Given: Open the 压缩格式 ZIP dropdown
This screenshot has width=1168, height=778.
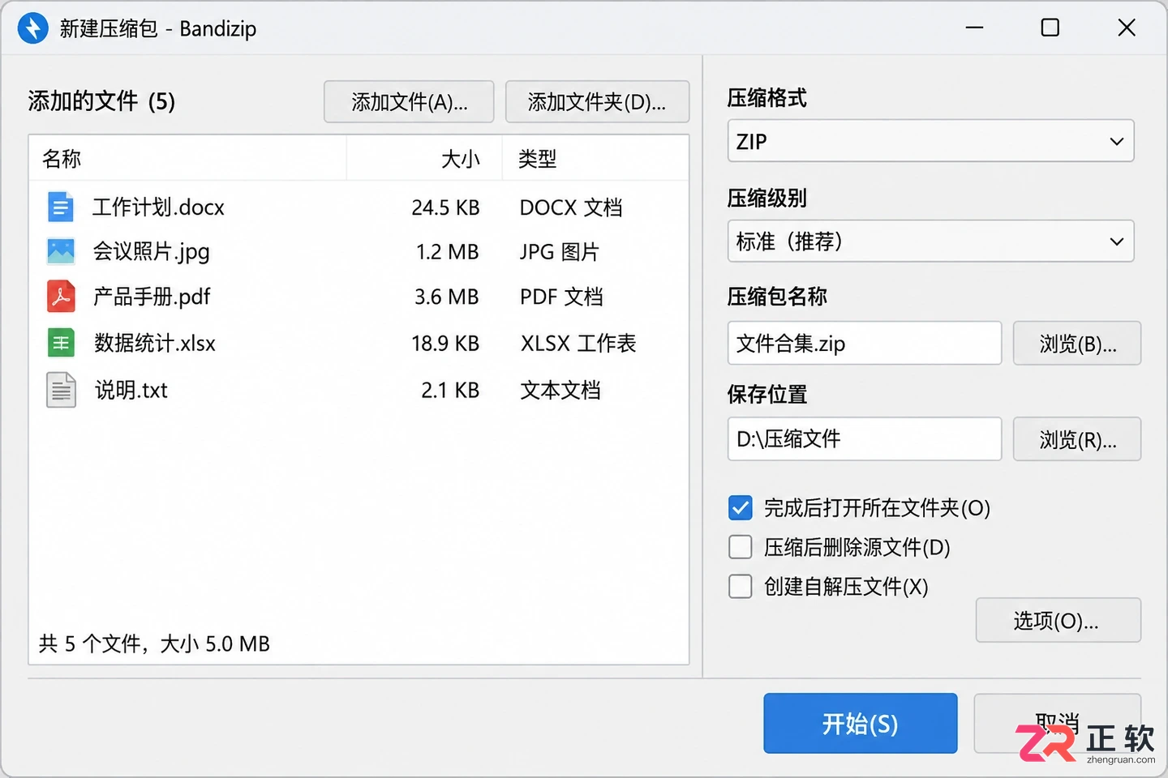Looking at the screenshot, I should coord(930,141).
